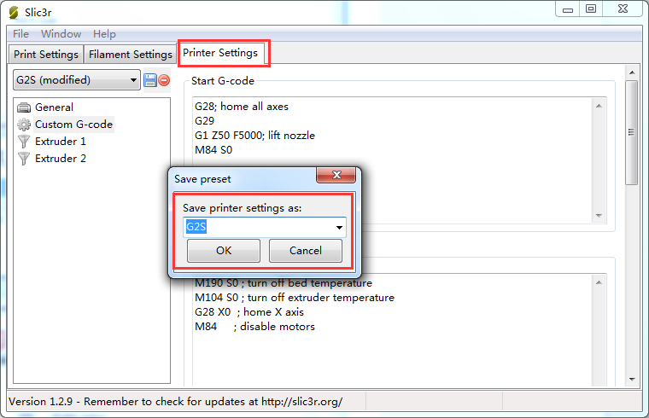Open the Help menu
Screen dimensions: 649x418
[x=104, y=34]
